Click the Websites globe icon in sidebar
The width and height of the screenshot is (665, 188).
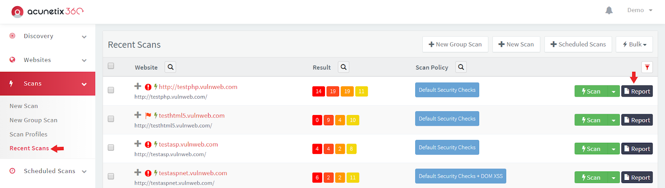12,59
